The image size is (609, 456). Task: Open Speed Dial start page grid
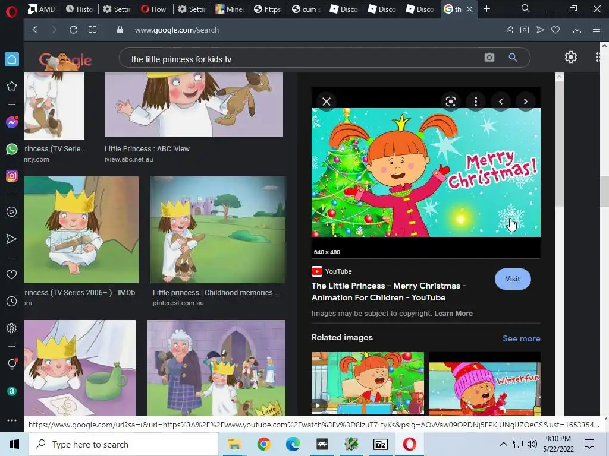click(x=92, y=30)
